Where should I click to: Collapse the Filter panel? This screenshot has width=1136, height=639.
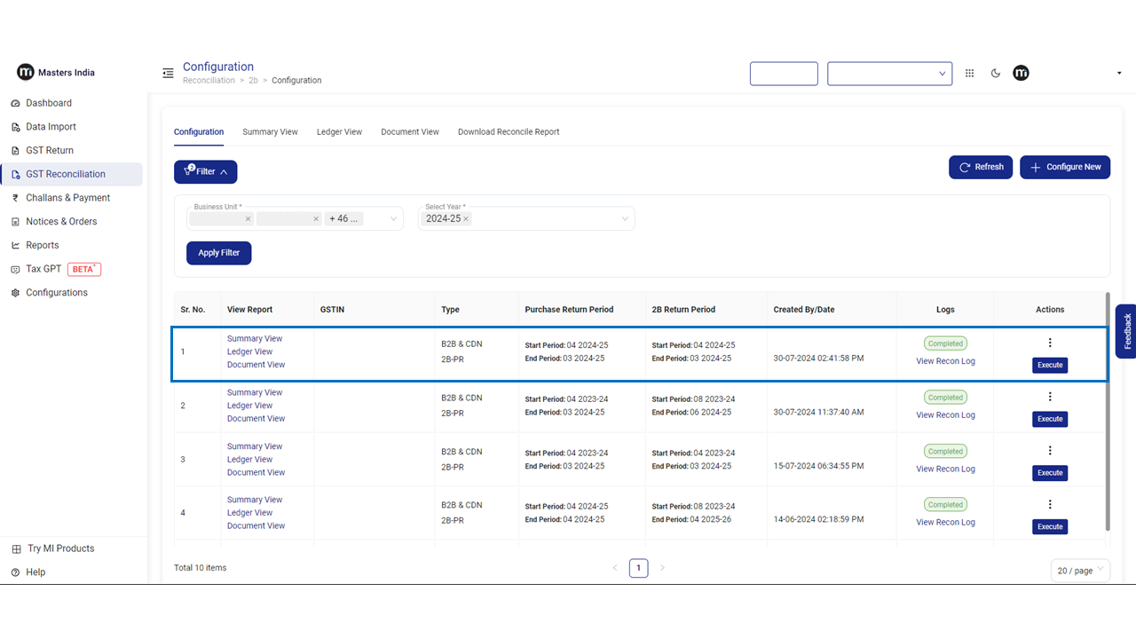(206, 171)
